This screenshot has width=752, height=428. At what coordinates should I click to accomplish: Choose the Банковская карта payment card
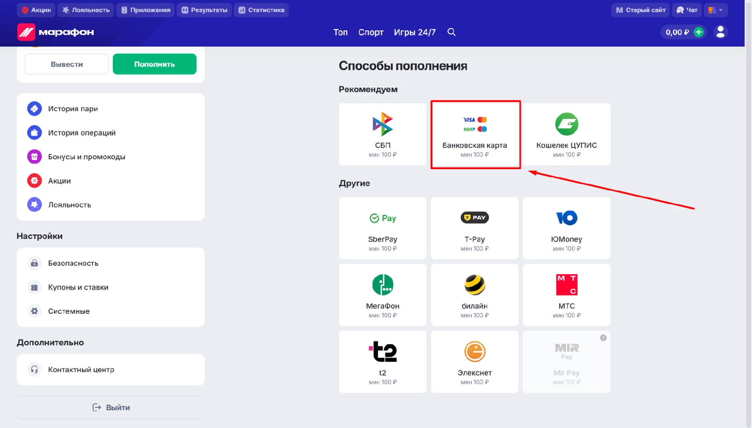pyautogui.click(x=475, y=134)
